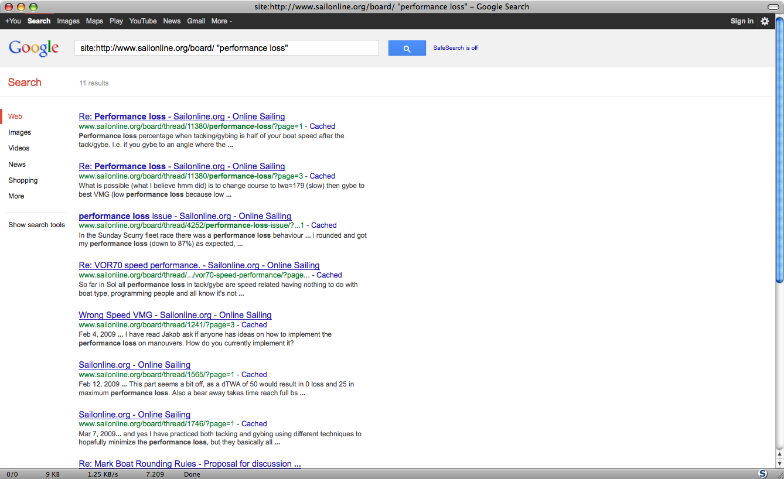Show search tools in sidebar

(36, 225)
